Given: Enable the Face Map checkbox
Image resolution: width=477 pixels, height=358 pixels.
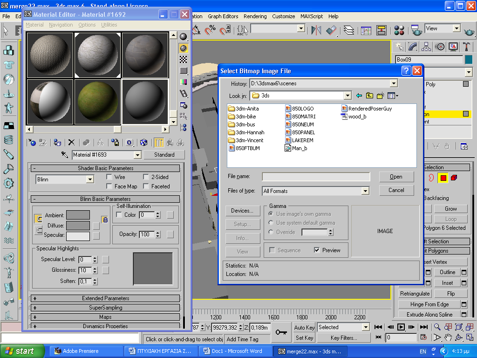Looking at the screenshot, I should tap(109, 186).
